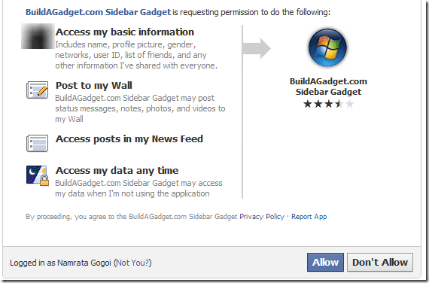Click the gray arrow pointing to the app
This screenshot has height=283, width=429.
click(257, 48)
